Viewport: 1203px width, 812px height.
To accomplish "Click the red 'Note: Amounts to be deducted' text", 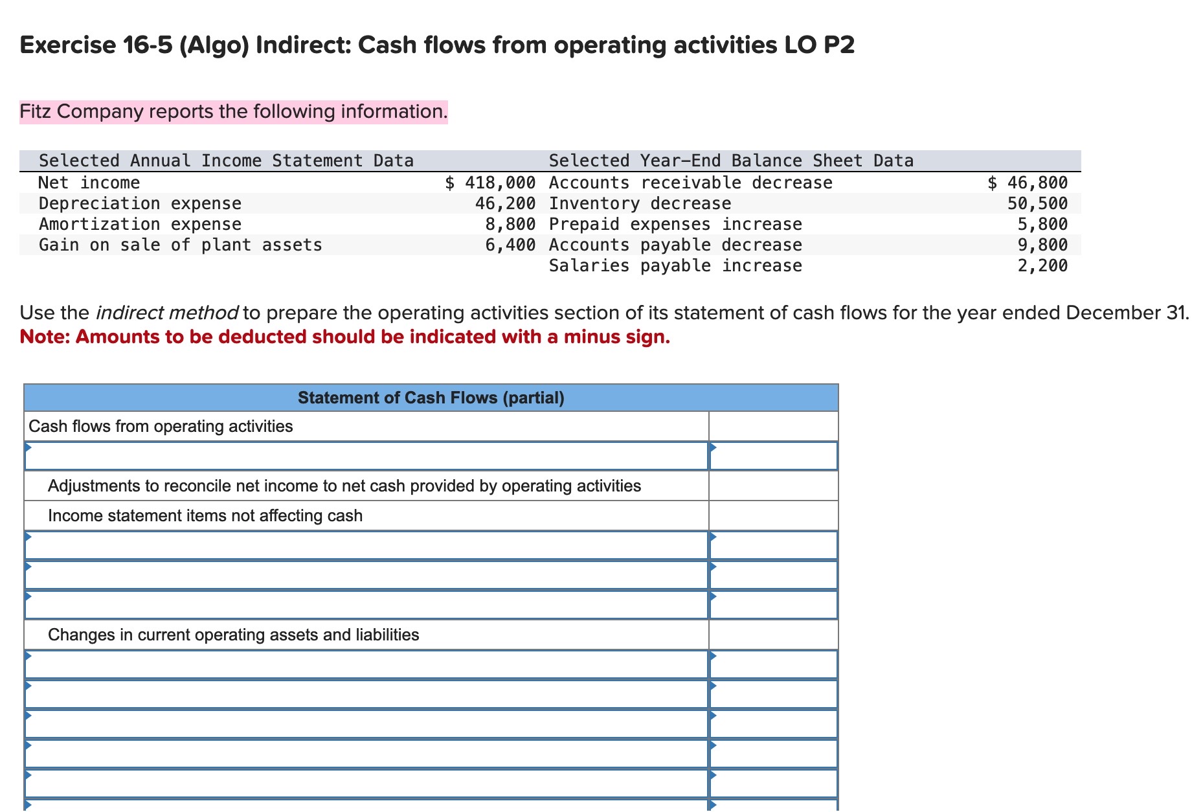I will (345, 337).
